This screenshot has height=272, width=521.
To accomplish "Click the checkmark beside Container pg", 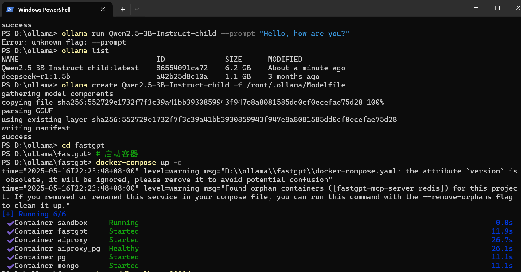I will [11, 258].
